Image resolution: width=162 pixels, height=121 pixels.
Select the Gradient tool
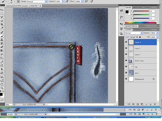click(2, 50)
